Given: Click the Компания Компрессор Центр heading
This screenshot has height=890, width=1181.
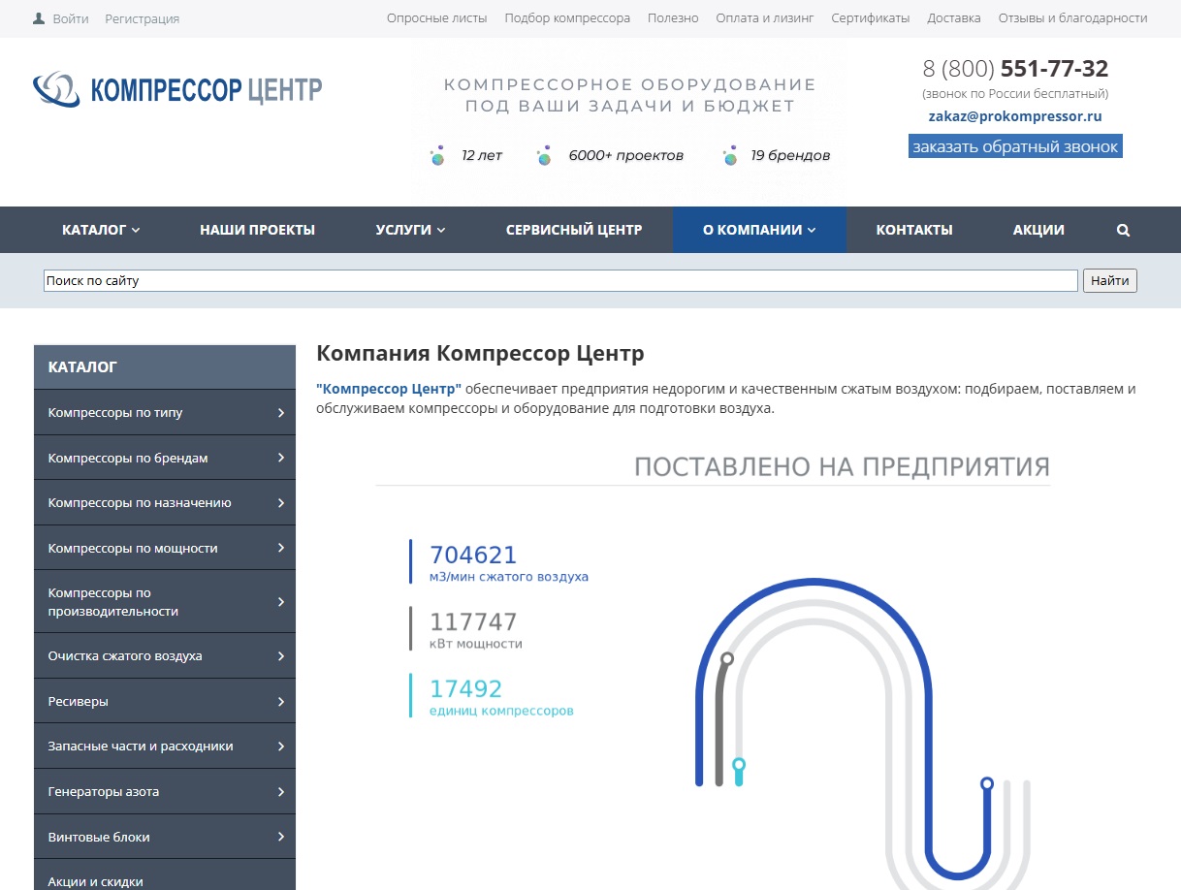Looking at the screenshot, I should [x=480, y=353].
